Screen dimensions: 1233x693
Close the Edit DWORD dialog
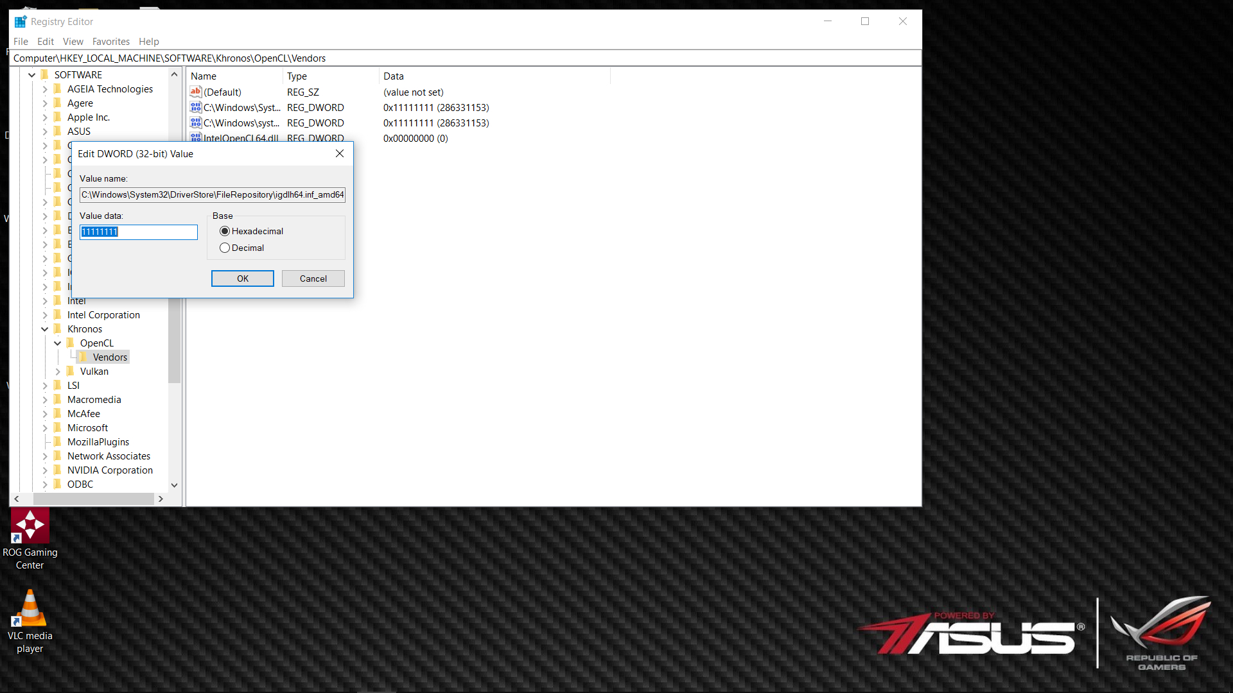(x=340, y=153)
